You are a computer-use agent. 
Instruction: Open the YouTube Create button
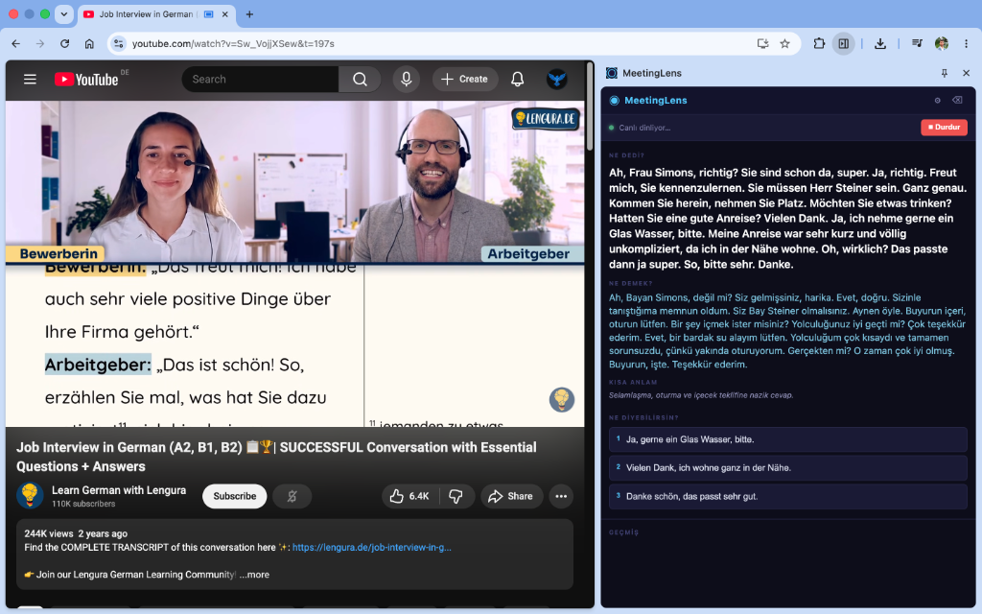[465, 79]
